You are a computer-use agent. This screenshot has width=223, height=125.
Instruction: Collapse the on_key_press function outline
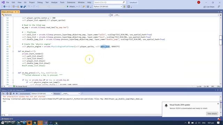pyautogui.click(x=13, y=73)
